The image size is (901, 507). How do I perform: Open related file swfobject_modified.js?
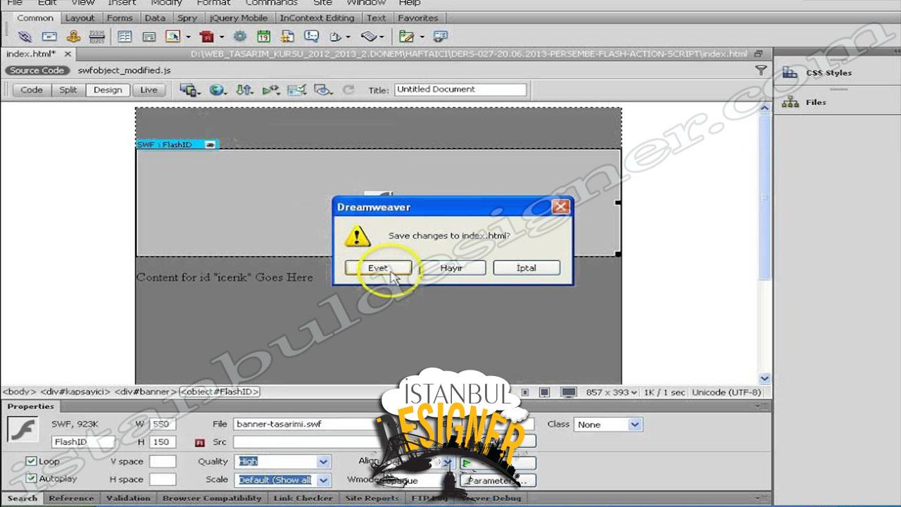[x=124, y=70]
